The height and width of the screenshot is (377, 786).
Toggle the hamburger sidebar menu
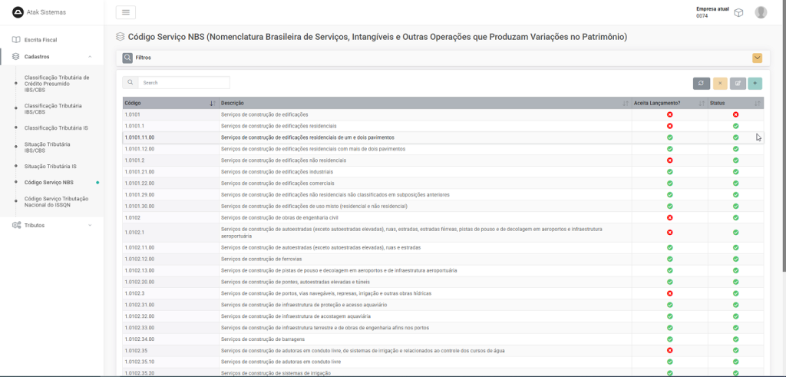coord(125,12)
